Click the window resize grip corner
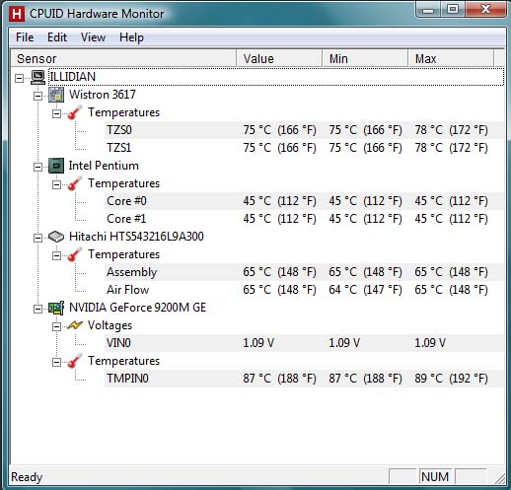 [x=500, y=479]
